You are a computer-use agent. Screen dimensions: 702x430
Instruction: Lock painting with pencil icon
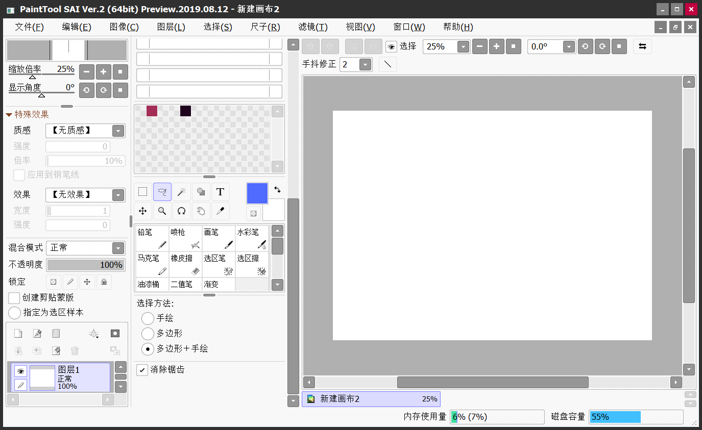[x=70, y=282]
